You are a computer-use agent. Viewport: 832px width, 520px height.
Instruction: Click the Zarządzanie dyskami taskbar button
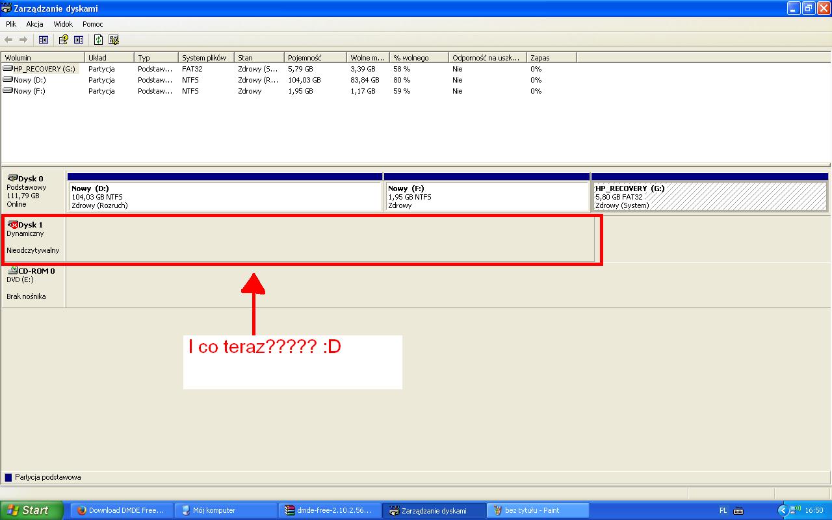point(434,510)
